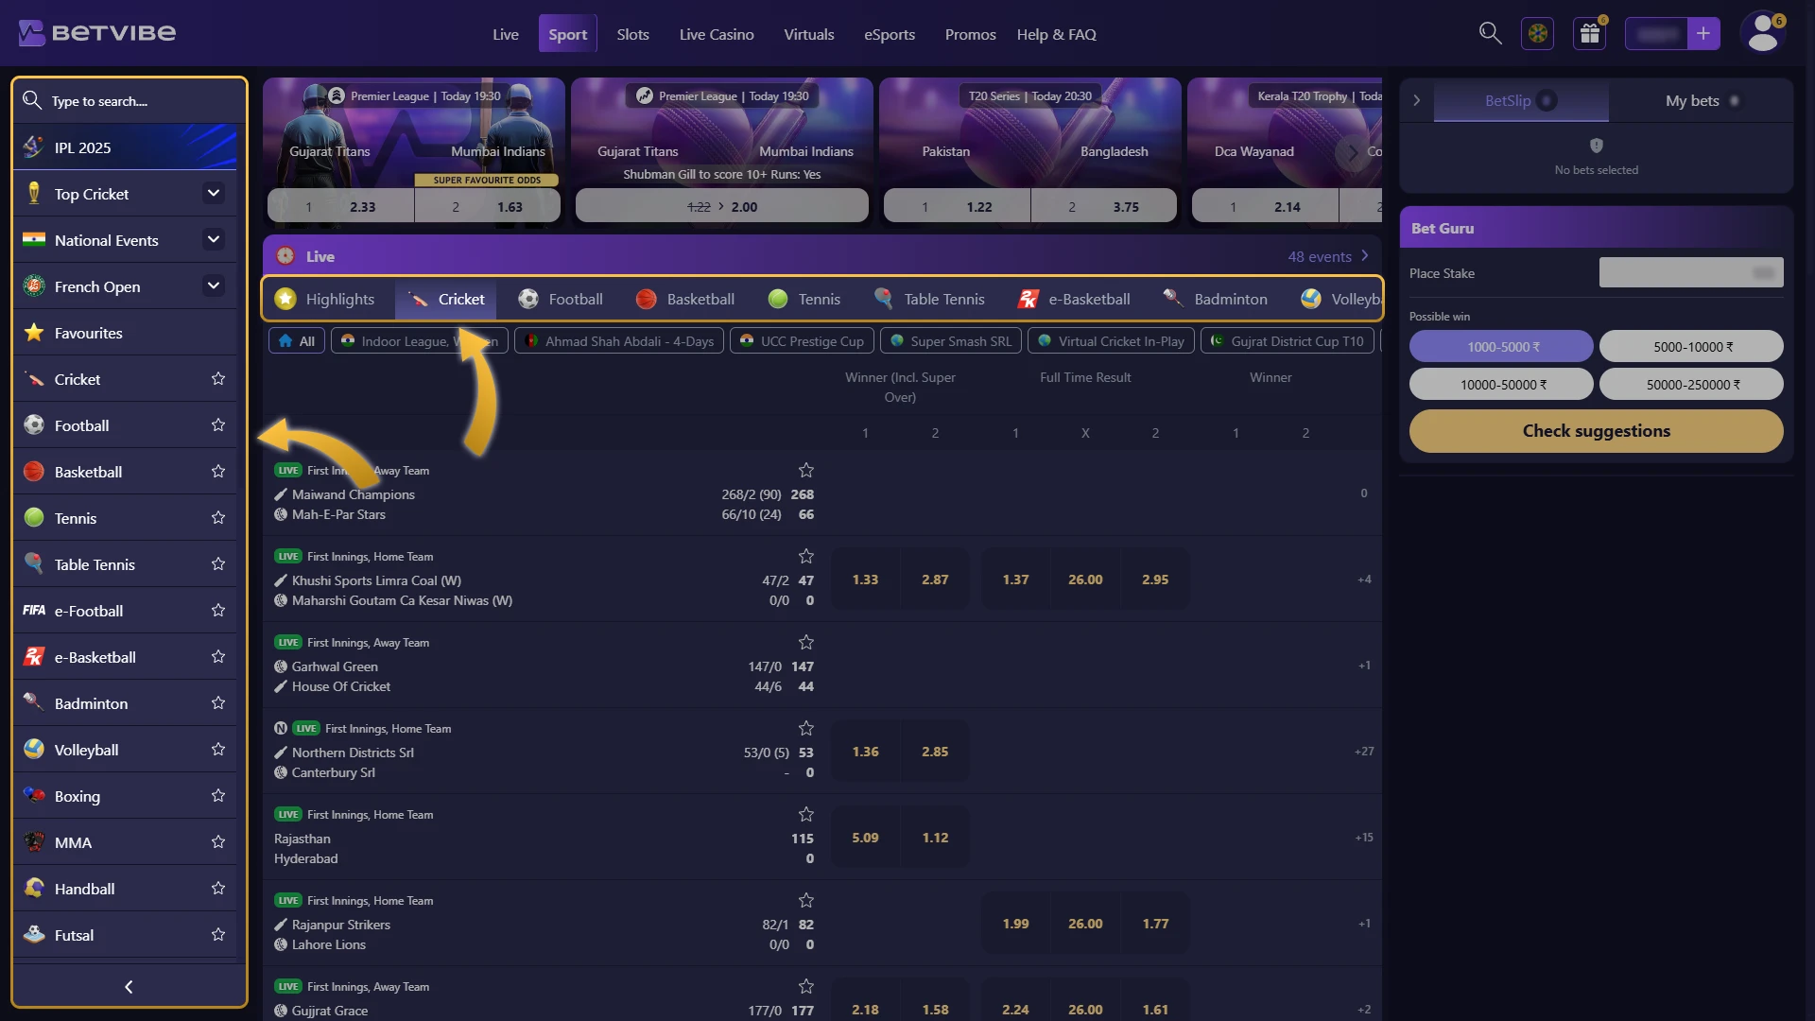This screenshot has height=1021, width=1815.
Task: Collapse the left sidebar with bottom arrow
Action: click(x=129, y=987)
